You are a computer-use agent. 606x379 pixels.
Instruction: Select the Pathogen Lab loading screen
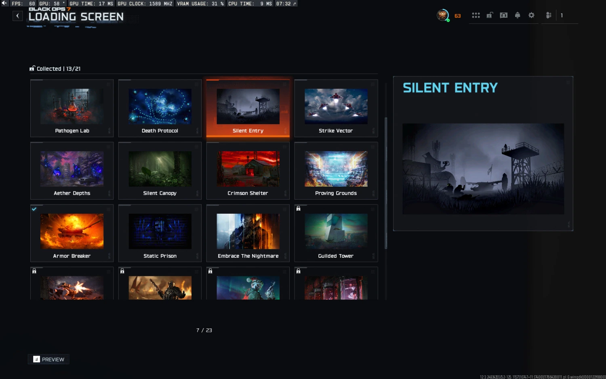coord(72,108)
